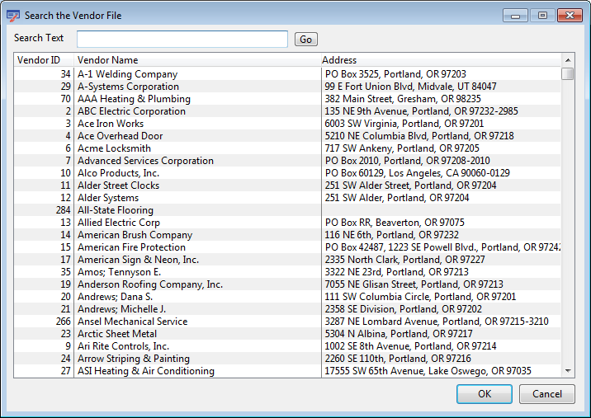Select the A-1 Welding Company row
This screenshot has width=591, height=418.
pos(127,74)
